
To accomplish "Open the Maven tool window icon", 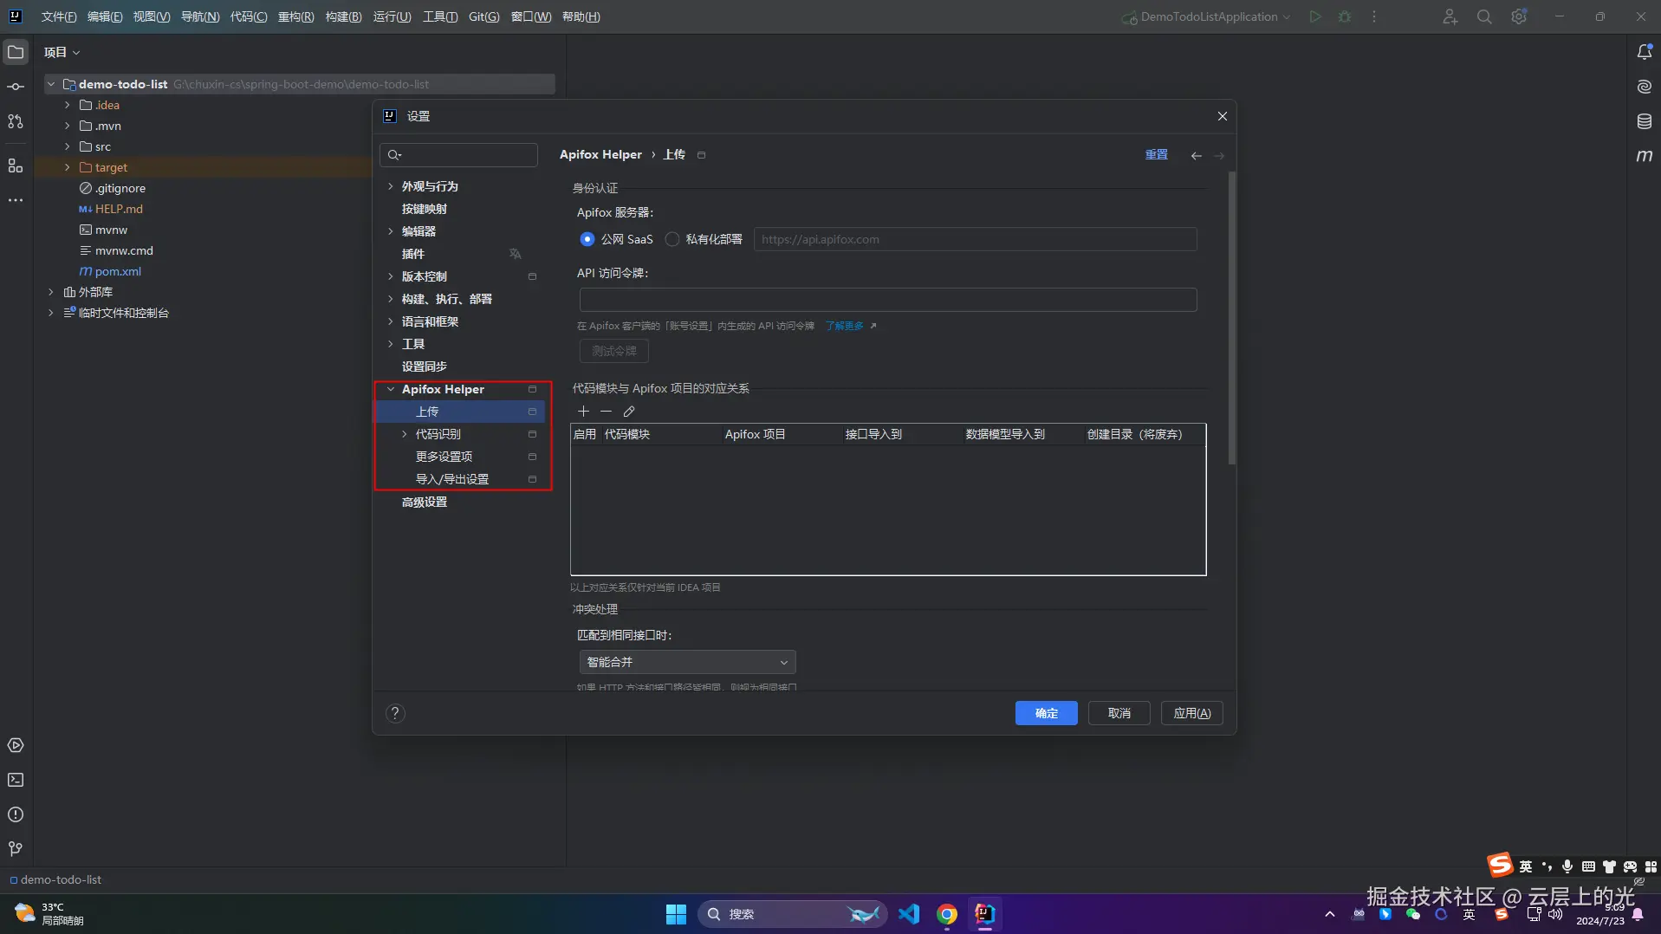I will click(x=1644, y=156).
